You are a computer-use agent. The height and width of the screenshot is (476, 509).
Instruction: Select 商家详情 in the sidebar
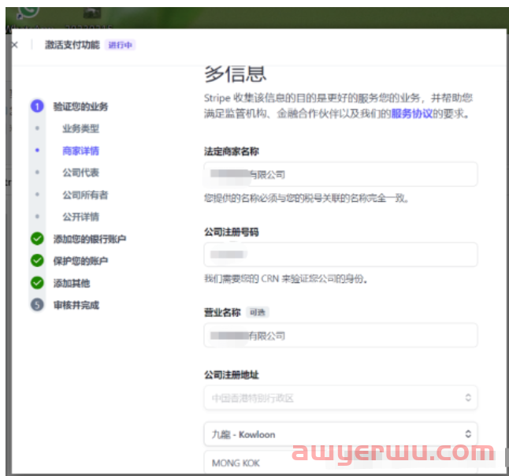pyautogui.click(x=80, y=151)
